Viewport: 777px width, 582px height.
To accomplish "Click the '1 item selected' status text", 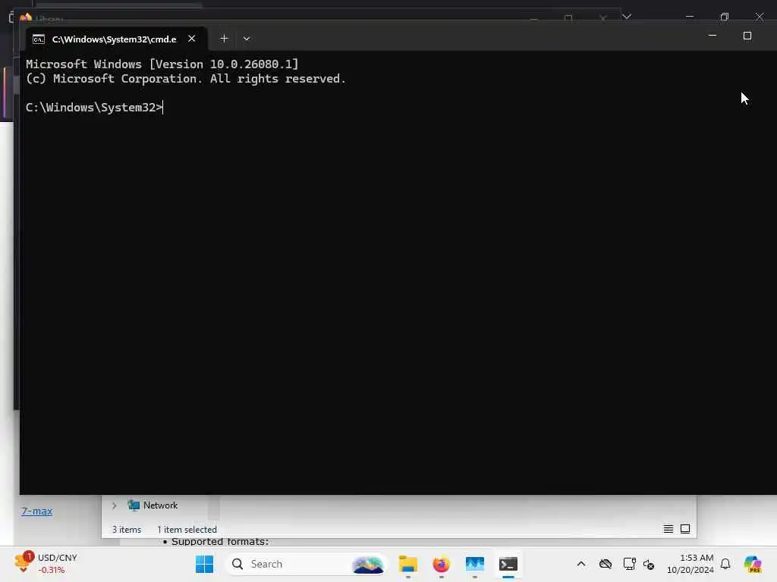I will click(x=187, y=530).
